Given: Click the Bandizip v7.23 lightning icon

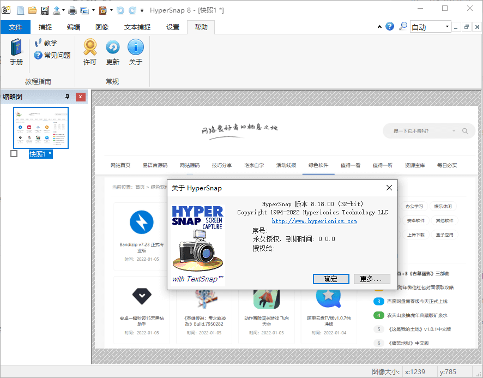Looking at the screenshot, I should pos(142,222).
